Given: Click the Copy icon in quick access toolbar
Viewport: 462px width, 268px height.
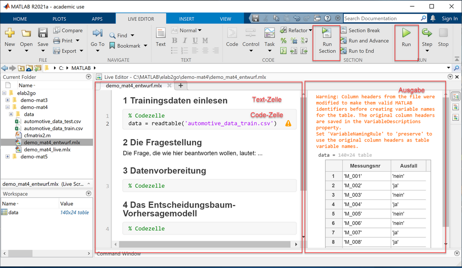Looking at the screenshot, I should (276, 18).
